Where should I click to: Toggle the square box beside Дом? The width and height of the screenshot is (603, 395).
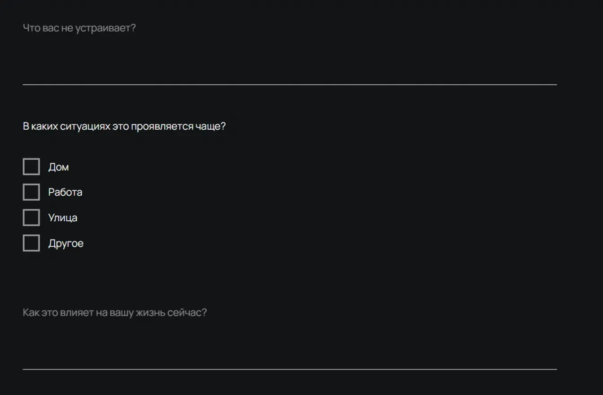coord(31,167)
